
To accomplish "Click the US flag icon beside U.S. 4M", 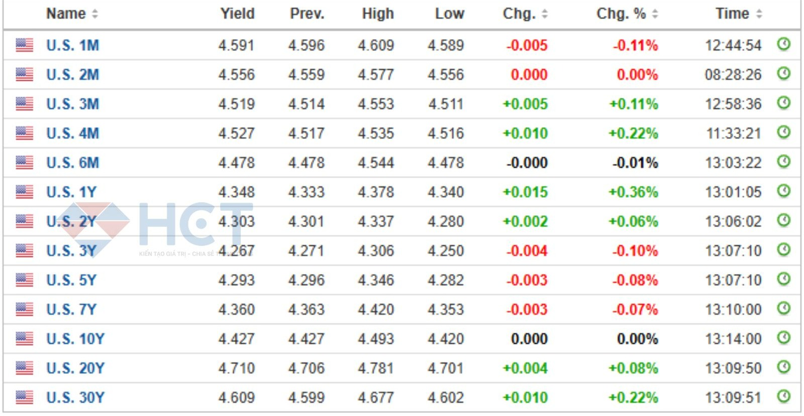I will coord(24,133).
